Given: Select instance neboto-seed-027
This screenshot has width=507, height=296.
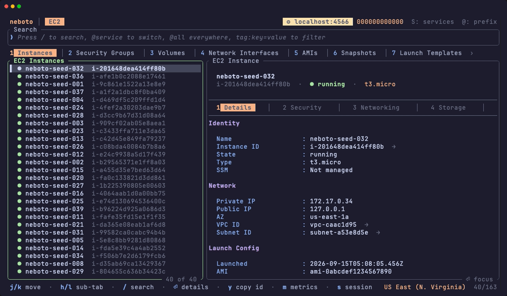Looking at the screenshot, I should point(105,186).
